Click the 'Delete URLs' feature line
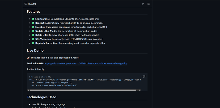Image resolution: width=220 pixels, height=108 pixels. click(67, 35)
